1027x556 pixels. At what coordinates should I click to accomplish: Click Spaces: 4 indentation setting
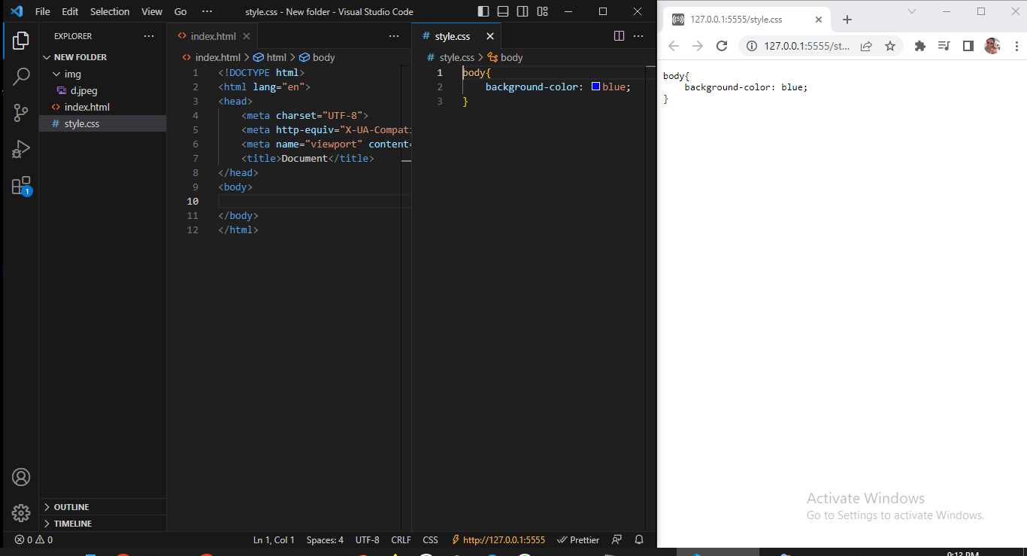pyautogui.click(x=325, y=539)
